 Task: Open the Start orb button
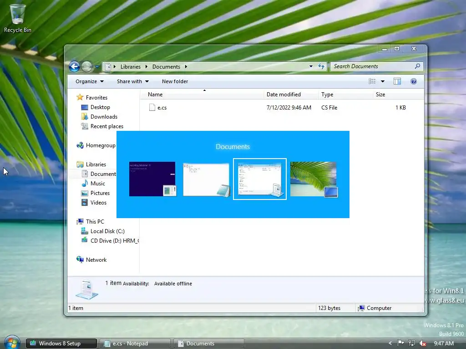[12, 343]
